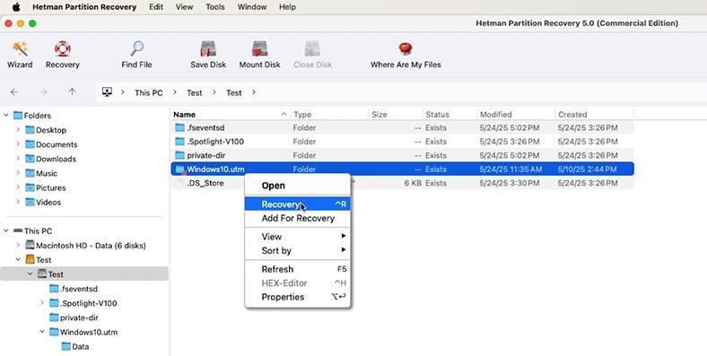Collapse Windows10.utm node in tree
Screen dimensions: 707x356
point(42,332)
